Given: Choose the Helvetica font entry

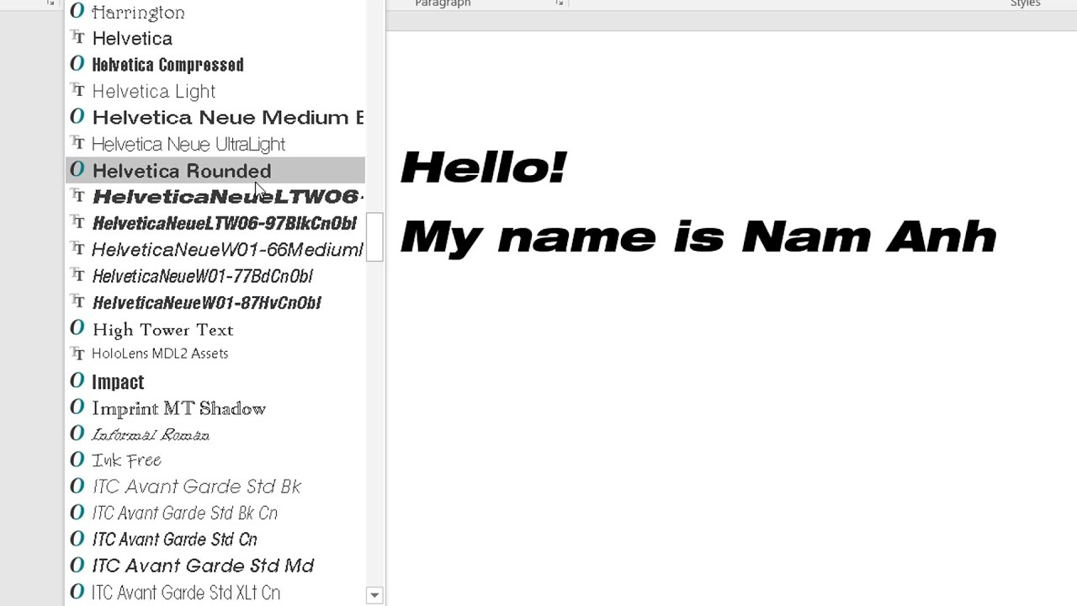Looking at the screenshot, I should 215,38.
